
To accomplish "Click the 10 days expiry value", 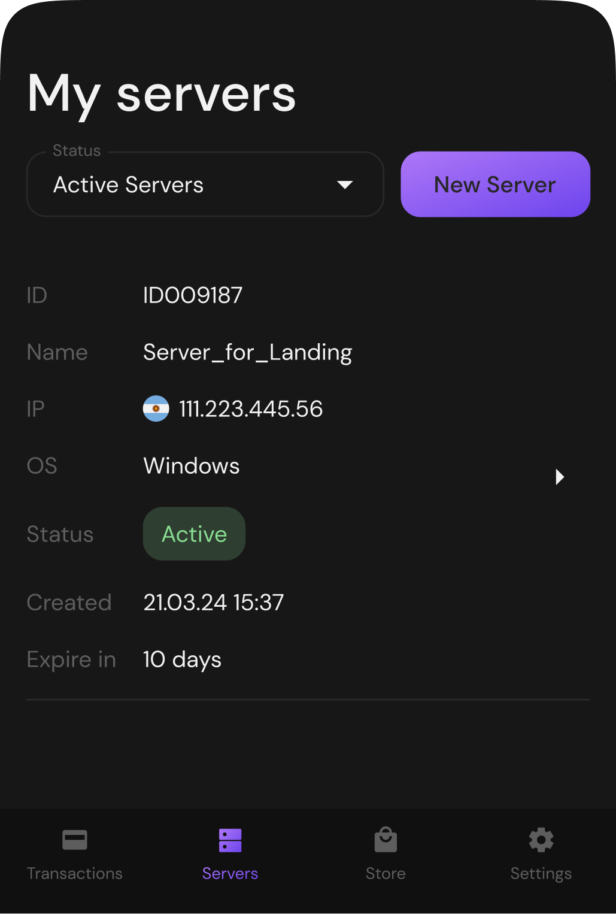I will click(x=183, y=659).
